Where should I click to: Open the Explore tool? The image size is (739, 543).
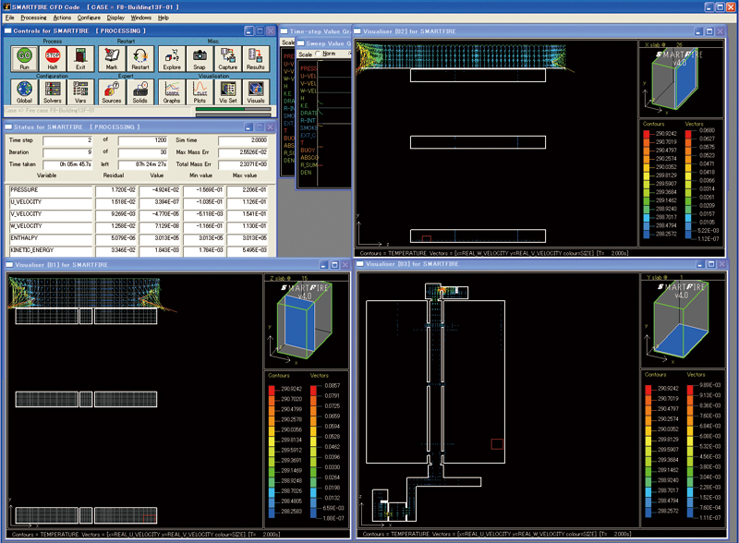pos(172,58)
